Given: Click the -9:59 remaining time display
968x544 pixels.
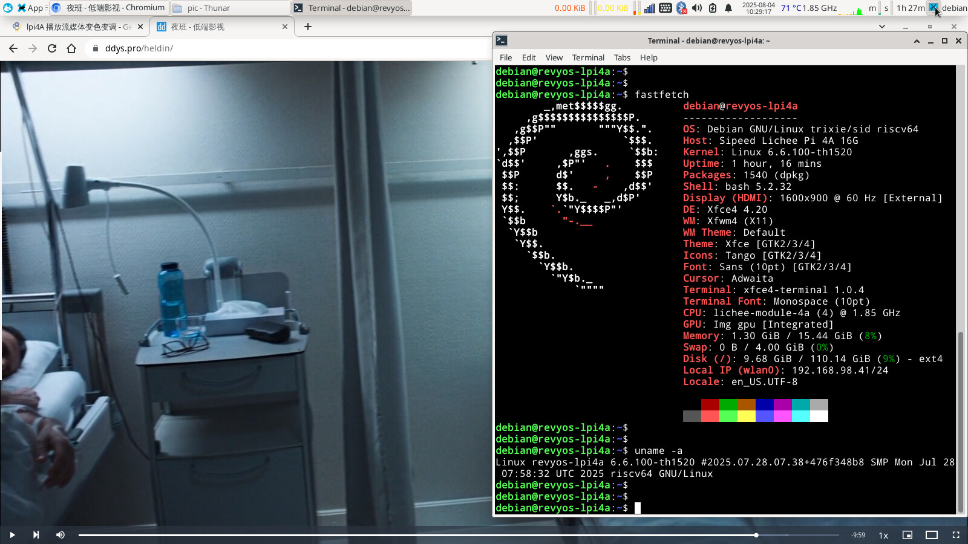Looking at the screenshot, I should pyautogui.click(x=858, y=535).
